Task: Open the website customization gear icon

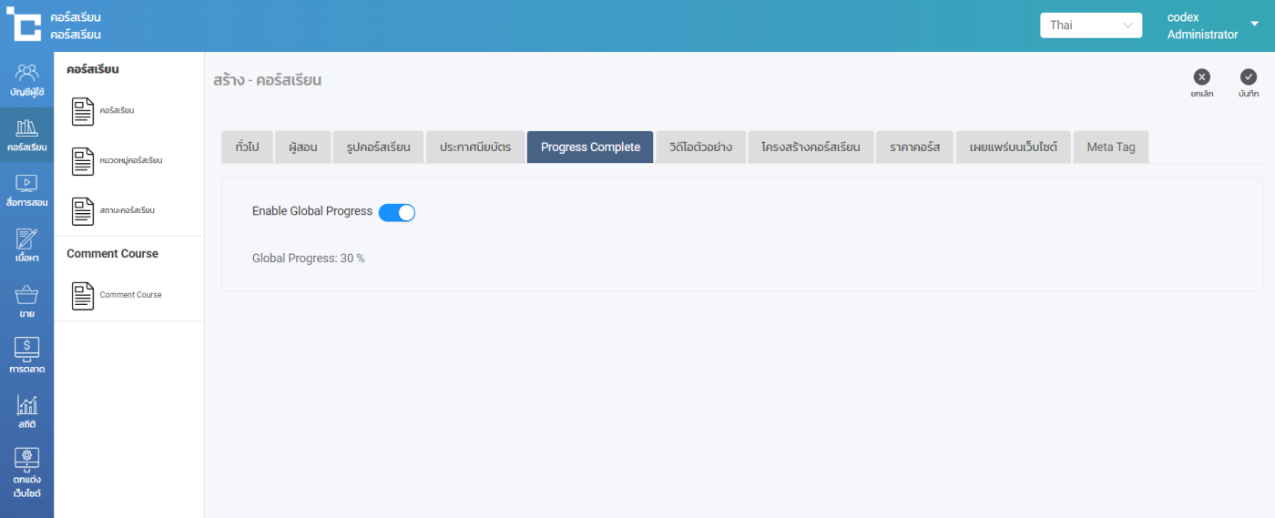Action: (26, 459)
